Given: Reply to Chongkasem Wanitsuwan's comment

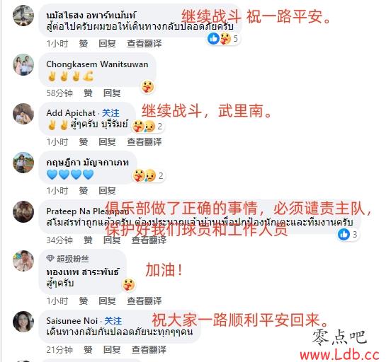Looking at the screenshot, I should click(x=112, y=93).
